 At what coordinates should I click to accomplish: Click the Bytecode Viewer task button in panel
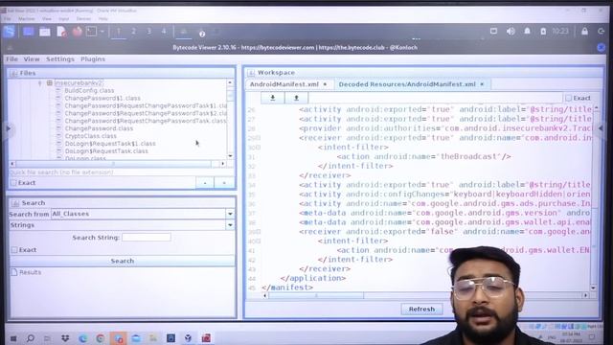click(x=183, y=32)
